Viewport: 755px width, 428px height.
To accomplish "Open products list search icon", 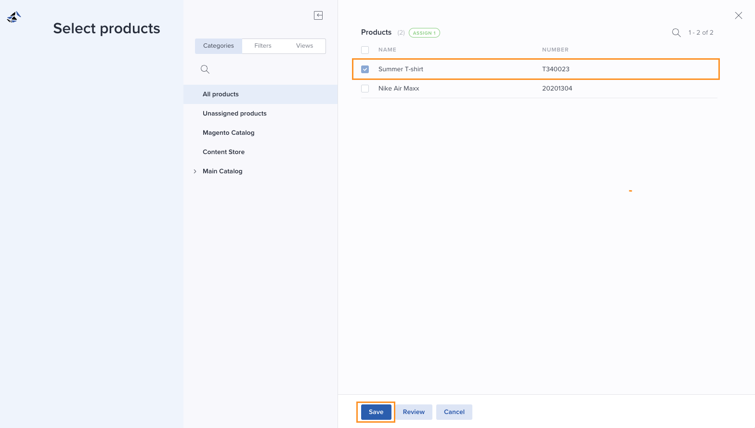I will coord(677,33).
